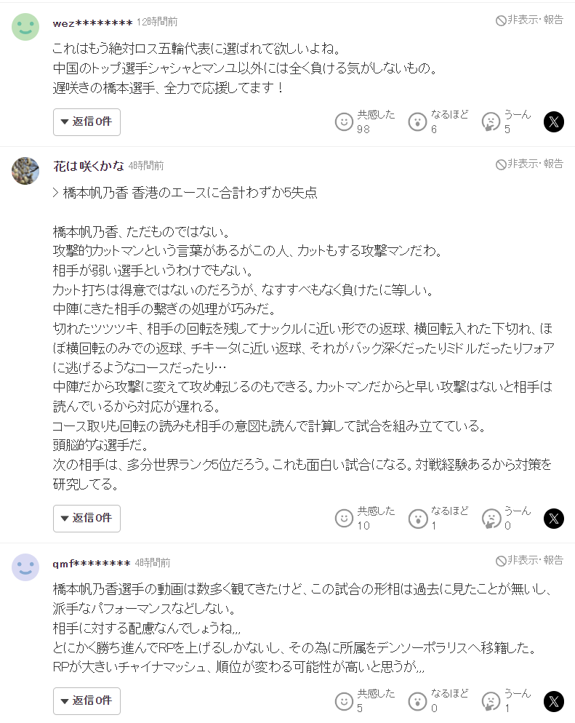Click 共感した smiley on 花は咲くかな comment

pyautogui.click(x=344, y=518)
